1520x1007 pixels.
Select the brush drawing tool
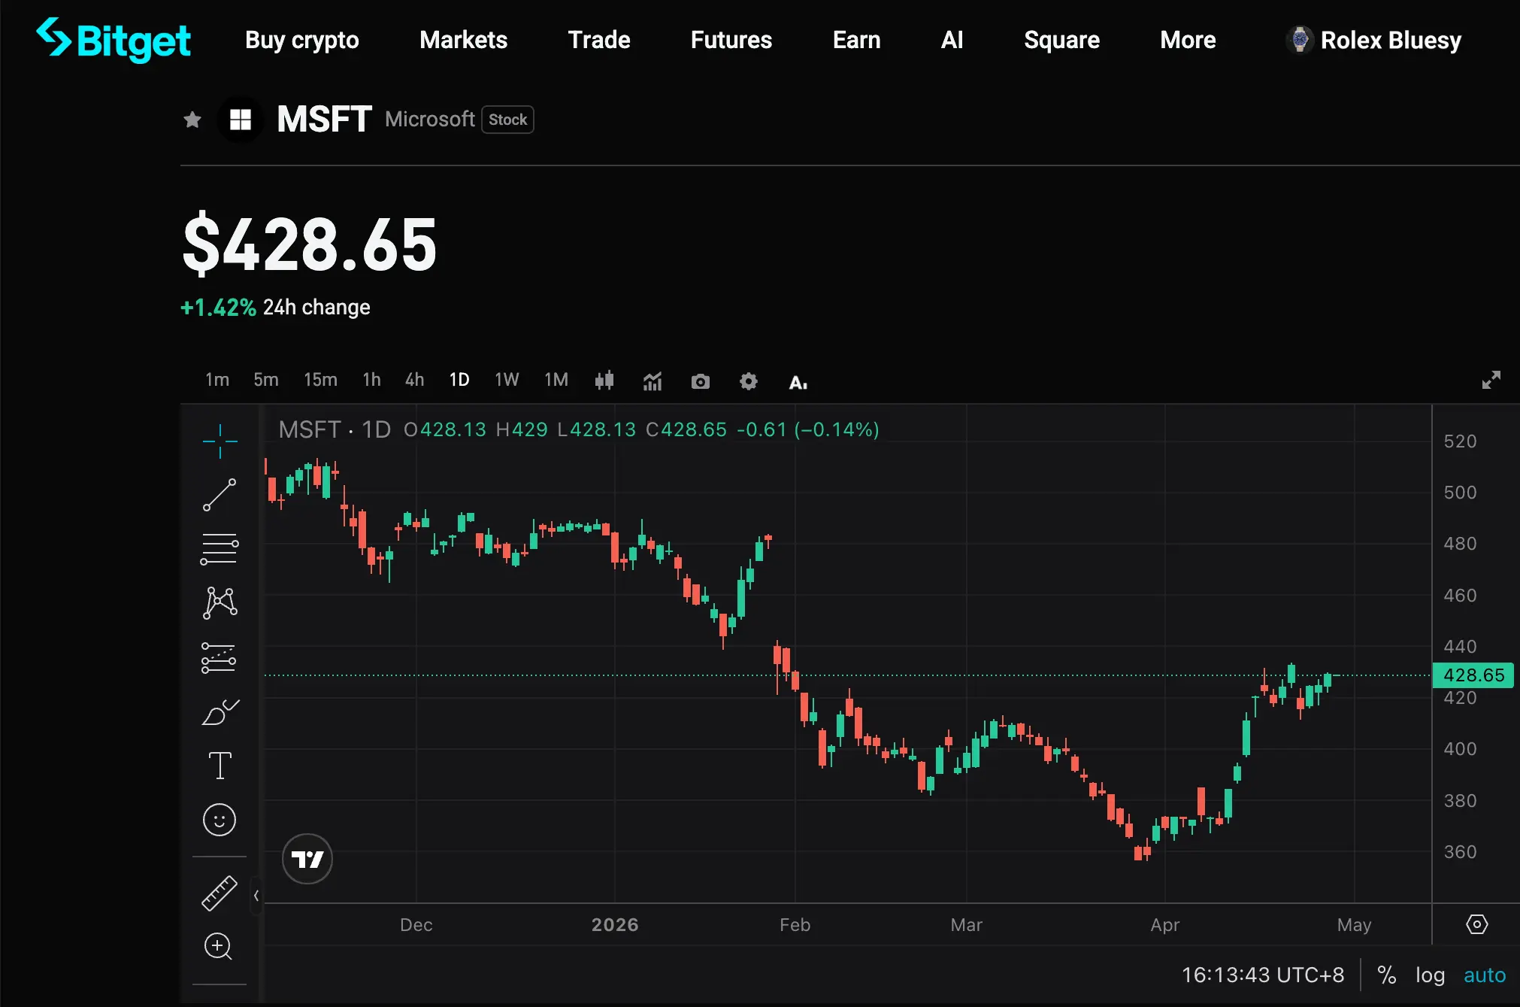point(220,711)
